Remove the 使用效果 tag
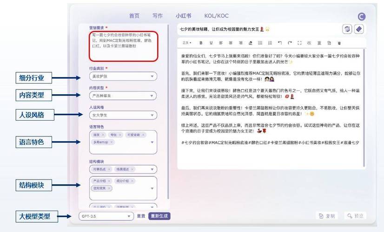This screenshot has width=384, height=232. point(109,188)
